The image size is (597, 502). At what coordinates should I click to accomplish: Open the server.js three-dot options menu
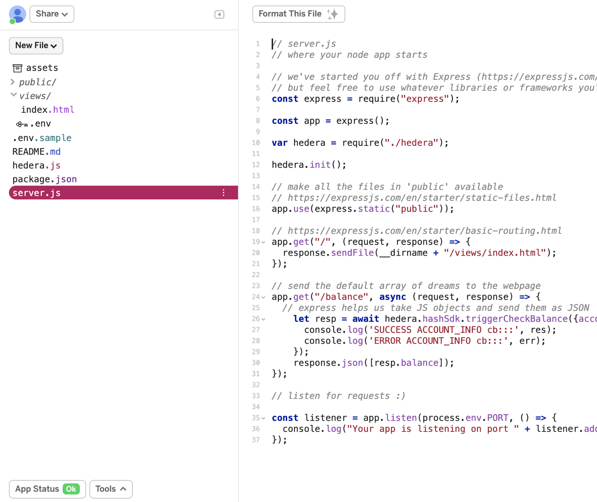[x=223, y=193]
